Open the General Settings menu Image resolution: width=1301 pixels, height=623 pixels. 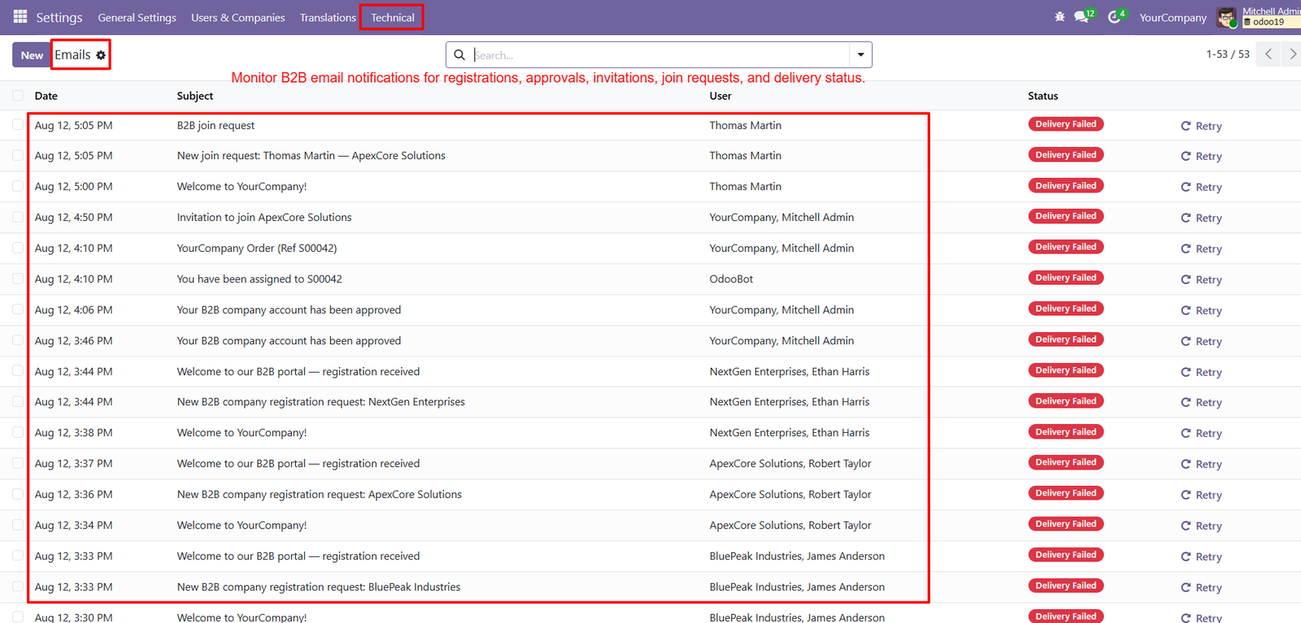click(x=137, y=17)
